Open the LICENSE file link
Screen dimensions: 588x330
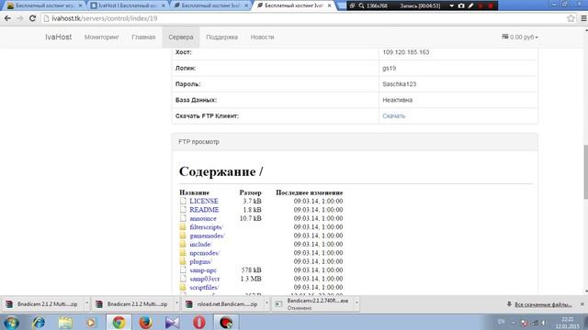204,201
